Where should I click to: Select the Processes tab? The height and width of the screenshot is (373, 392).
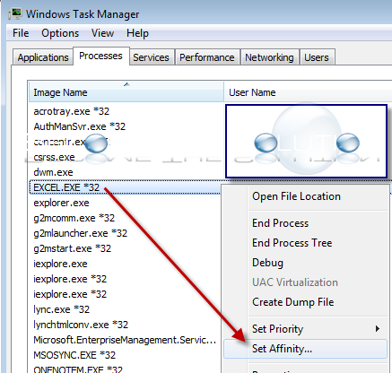pyautogui.click(x=100, y=56)
